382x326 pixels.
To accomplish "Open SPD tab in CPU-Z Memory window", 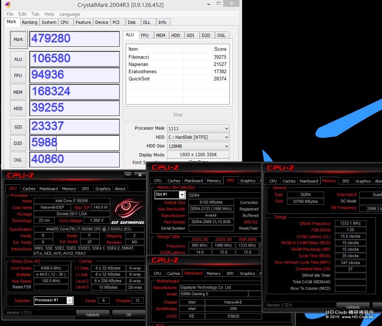I will (x=345, y=181).
